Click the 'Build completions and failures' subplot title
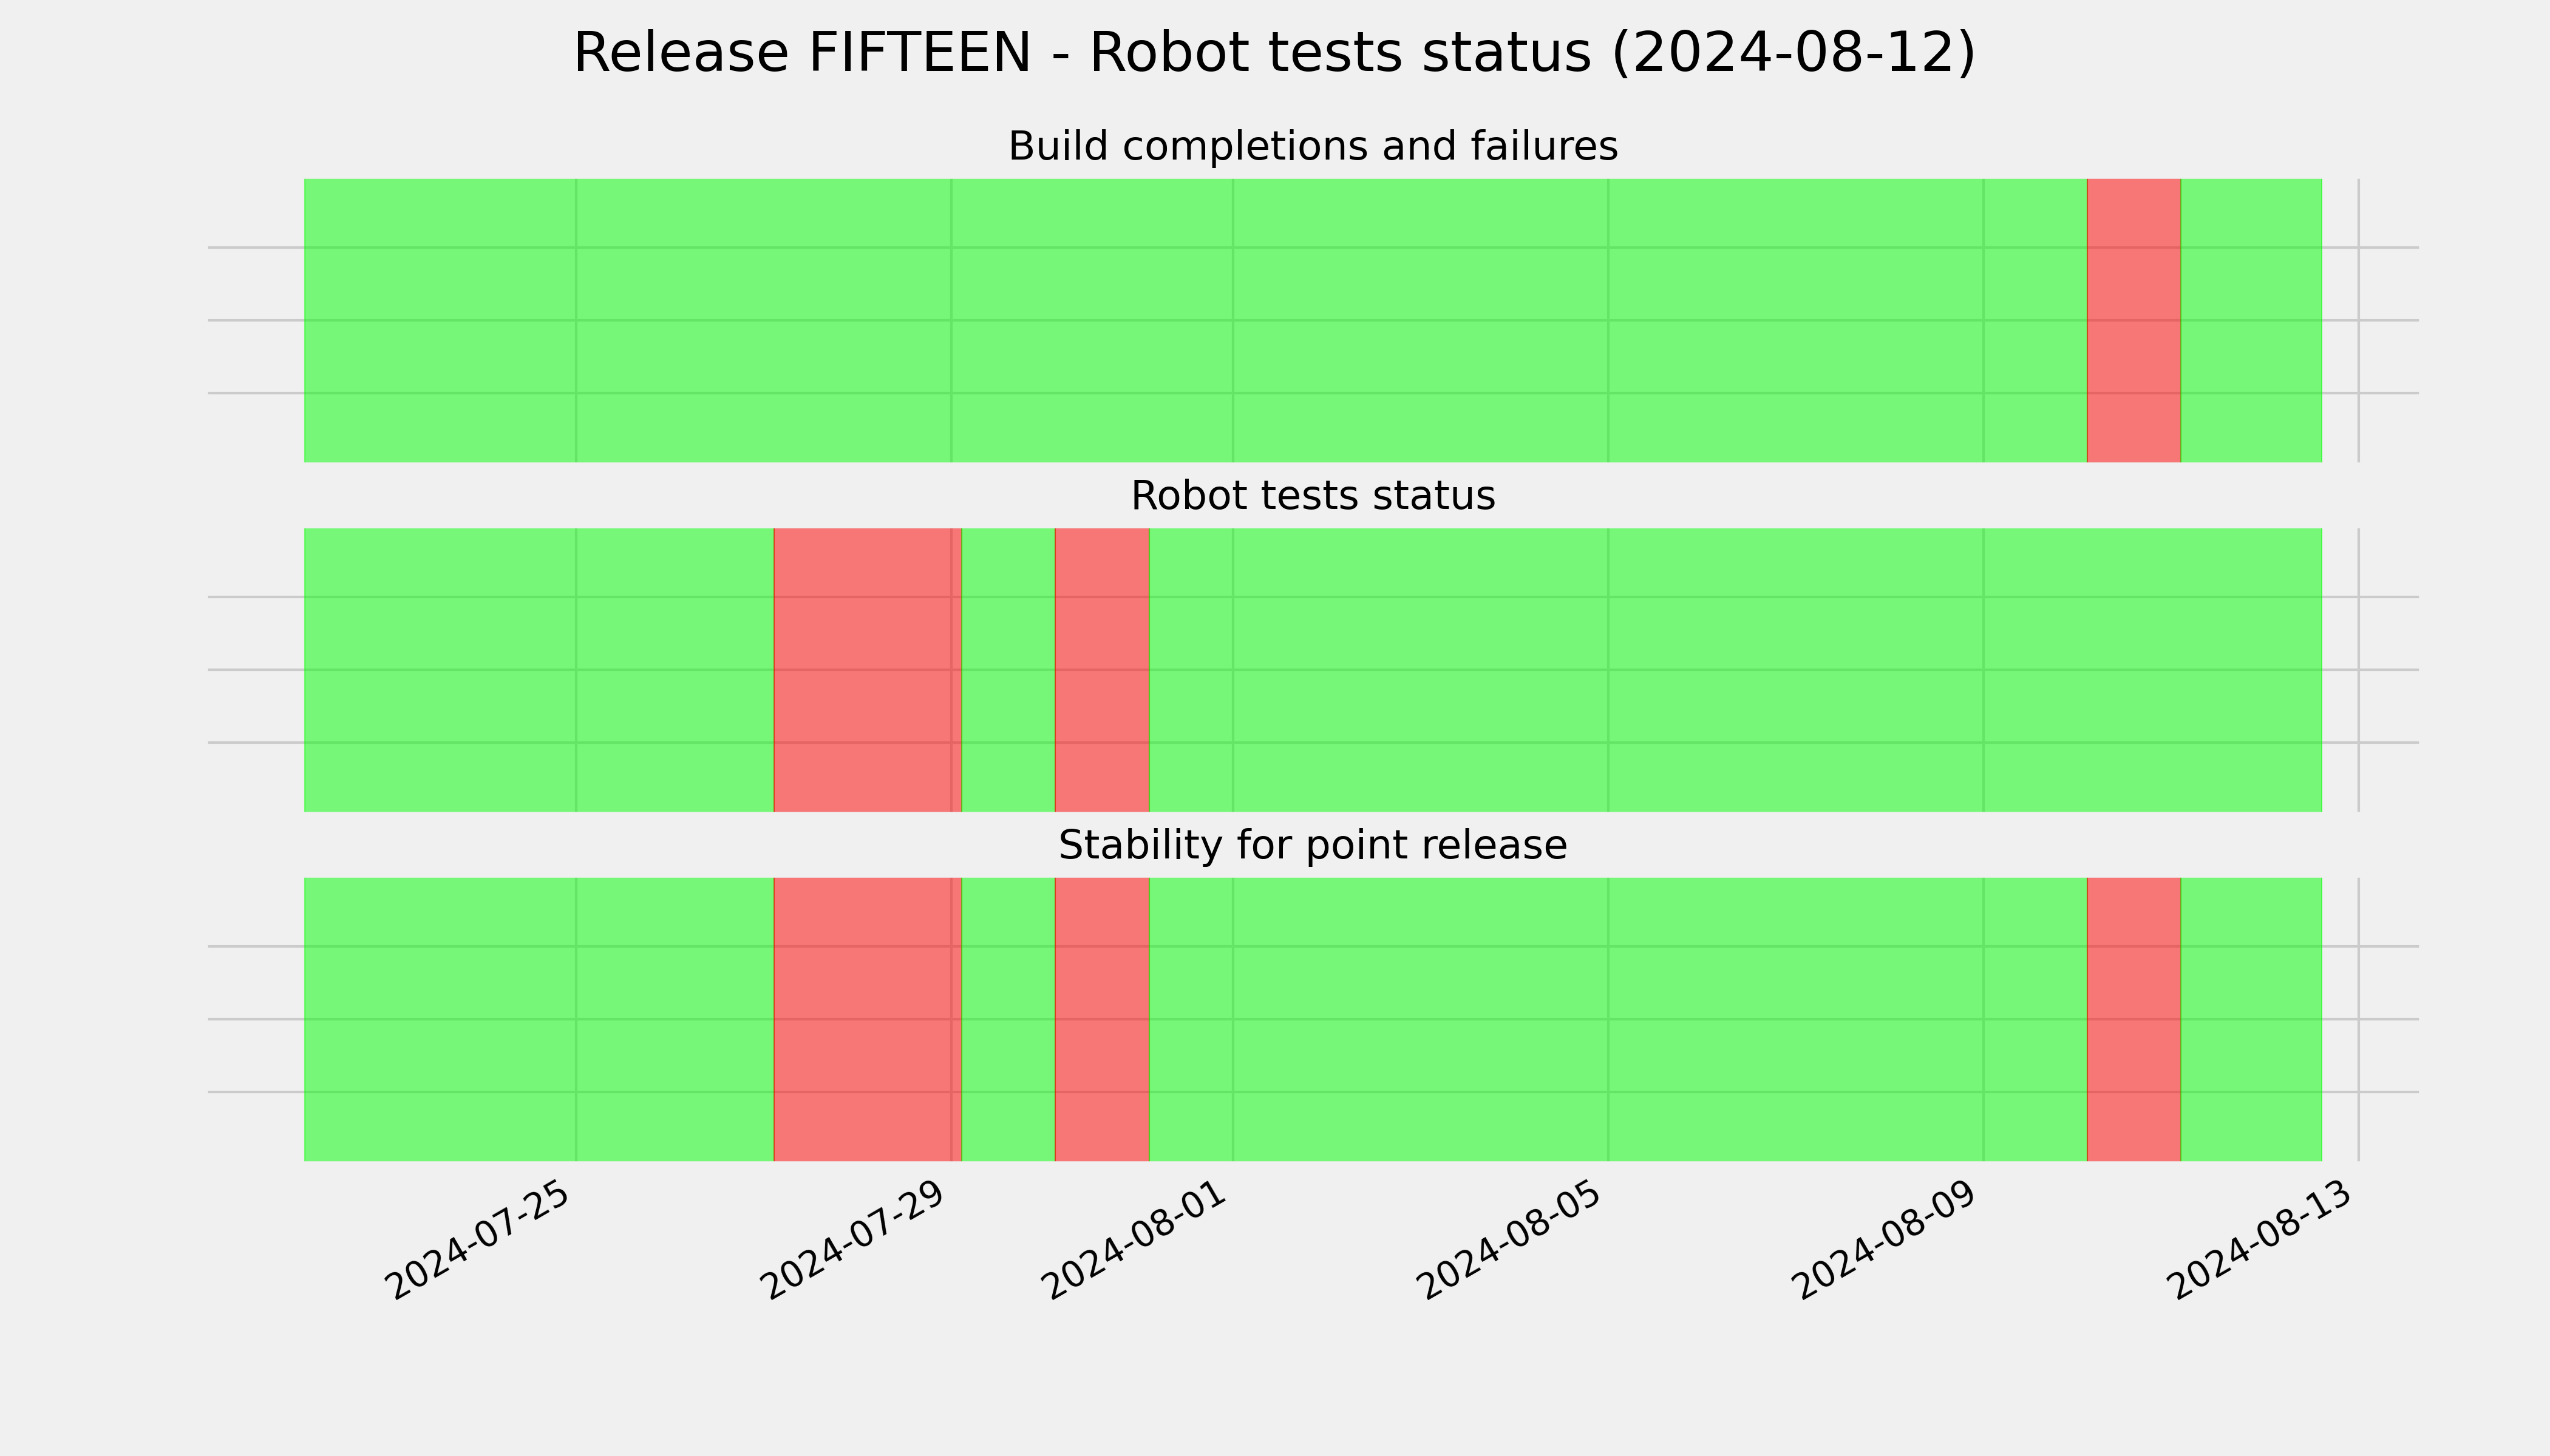This screenshot has width=2550, height=1456. (x=1312, y=146)
